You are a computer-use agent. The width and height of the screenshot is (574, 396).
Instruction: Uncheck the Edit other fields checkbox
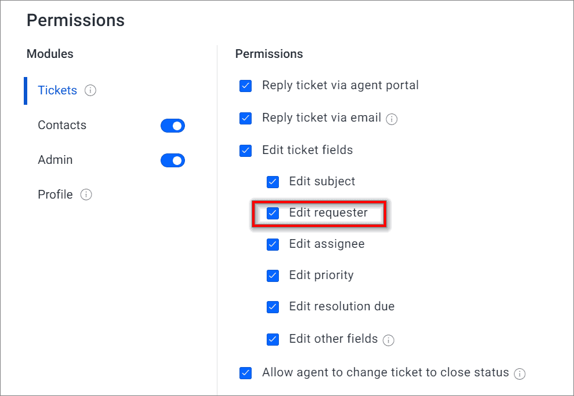[273, 339]
